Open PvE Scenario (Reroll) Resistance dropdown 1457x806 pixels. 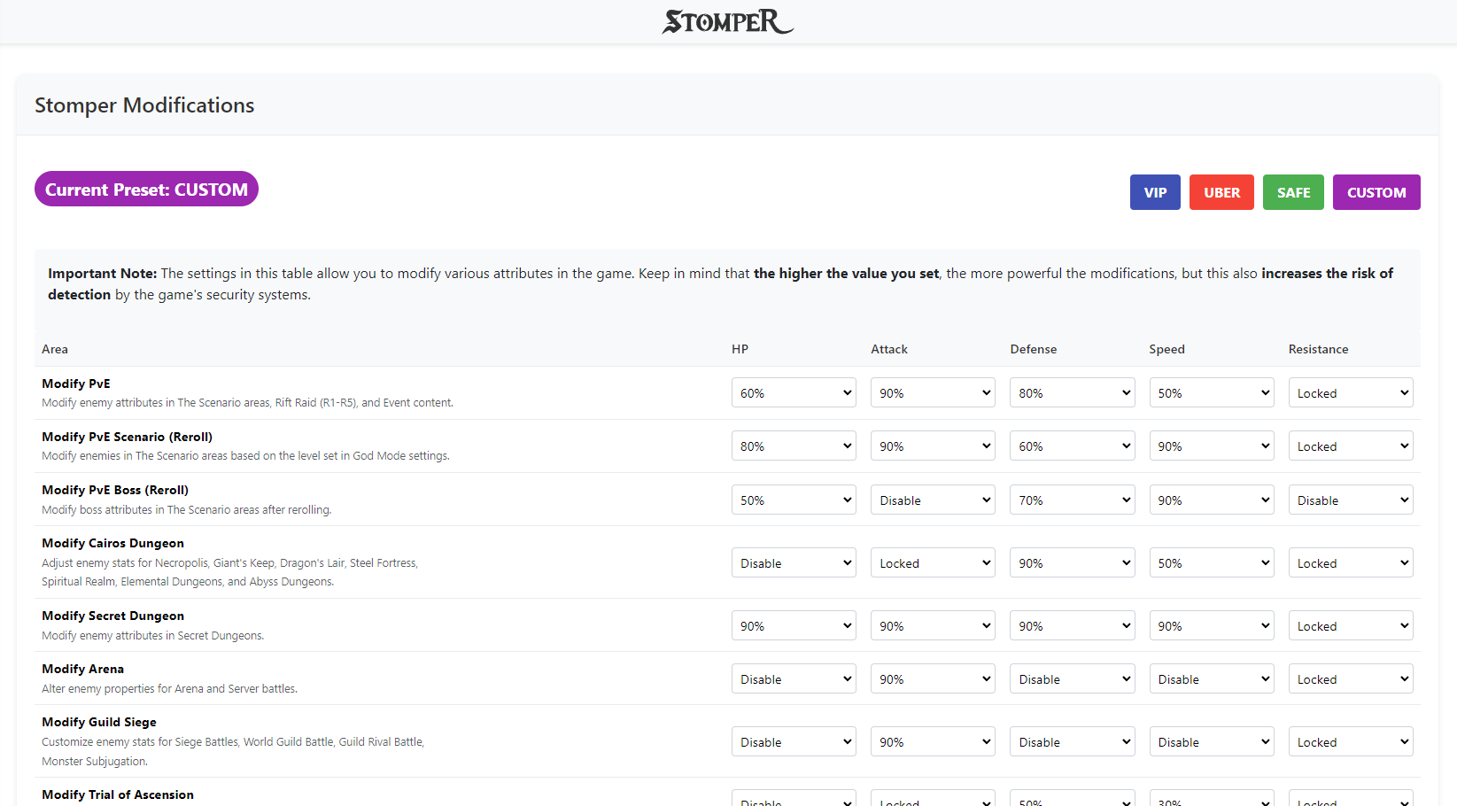click(x=1351, y=446)
